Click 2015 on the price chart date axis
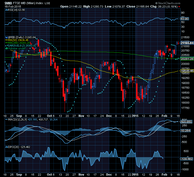The width and height of the screenshot is (194, 177). (135, 116)
